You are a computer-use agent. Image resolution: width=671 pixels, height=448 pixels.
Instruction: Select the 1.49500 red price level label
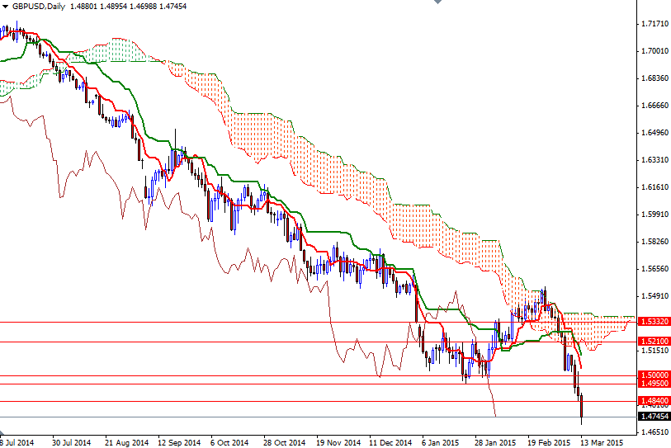654,384
